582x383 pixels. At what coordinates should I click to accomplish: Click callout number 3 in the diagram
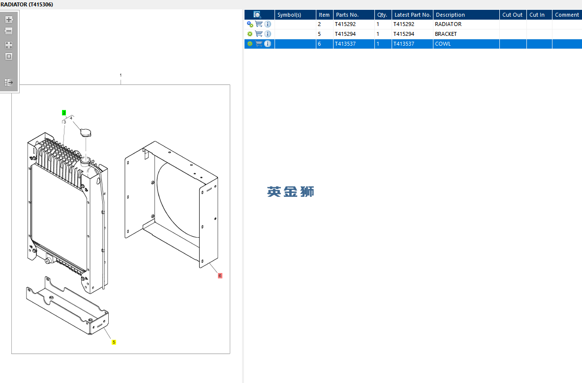coord(65,122)
